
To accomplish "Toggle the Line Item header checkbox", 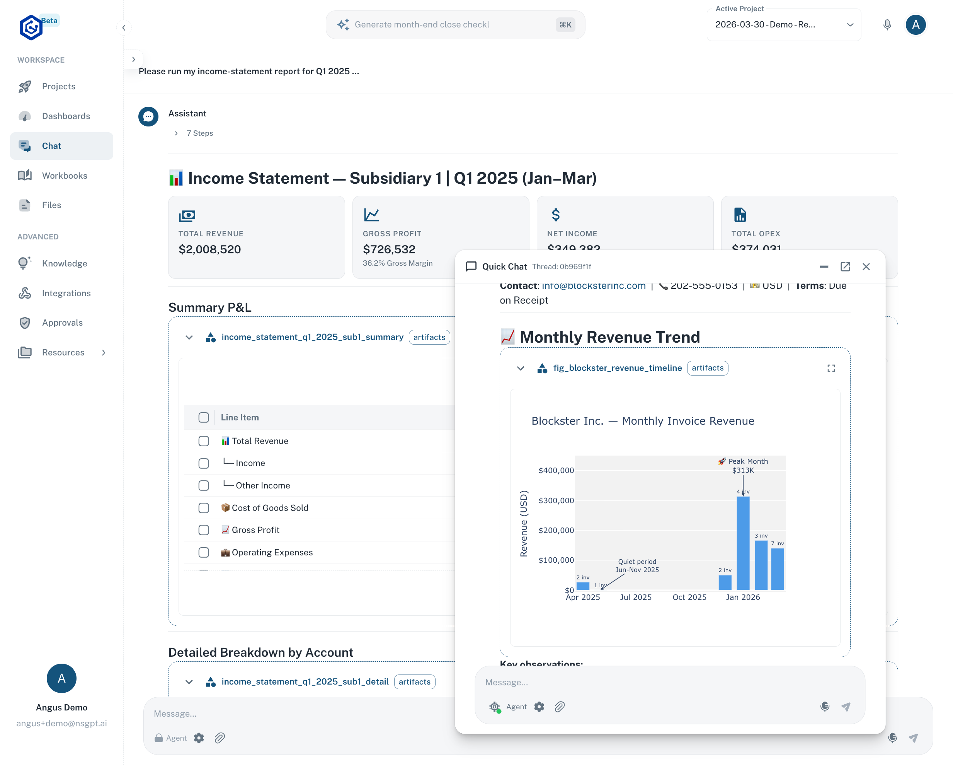I will 203,417.
